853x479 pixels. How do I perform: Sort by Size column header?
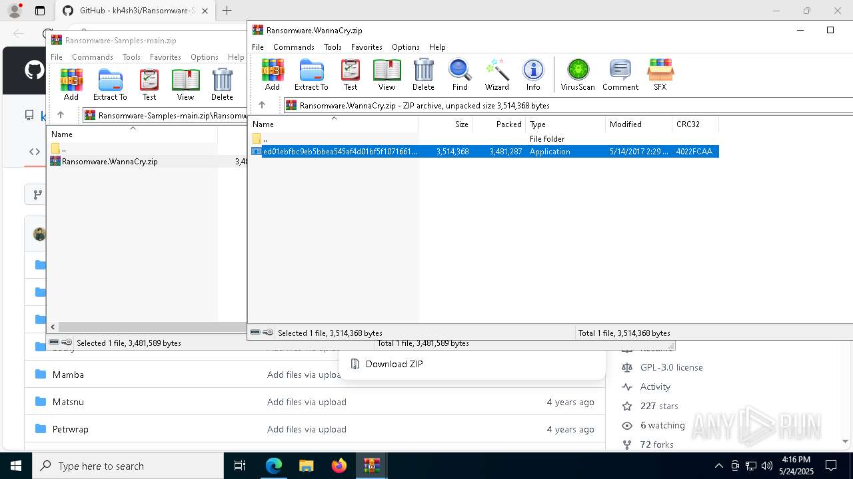tap(446, 124)
